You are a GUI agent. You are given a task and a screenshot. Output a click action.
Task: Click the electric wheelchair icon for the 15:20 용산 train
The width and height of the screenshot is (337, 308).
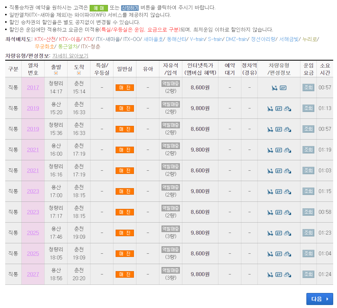(270, 109)
